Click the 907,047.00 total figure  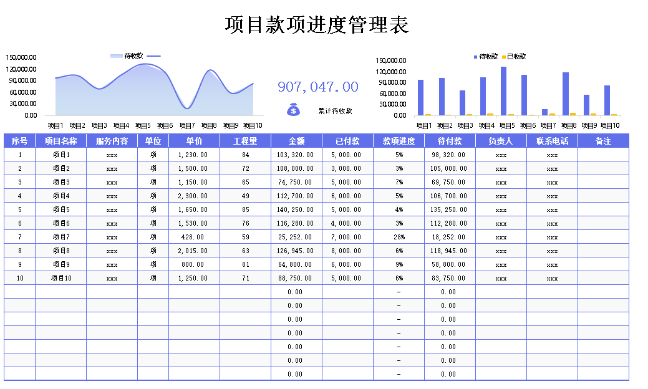tap(317, 87)
